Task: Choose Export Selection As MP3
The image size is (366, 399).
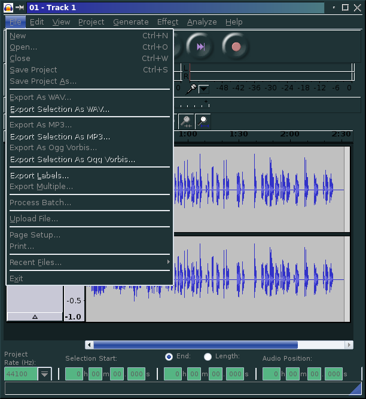Action: (x=60, y=136)
